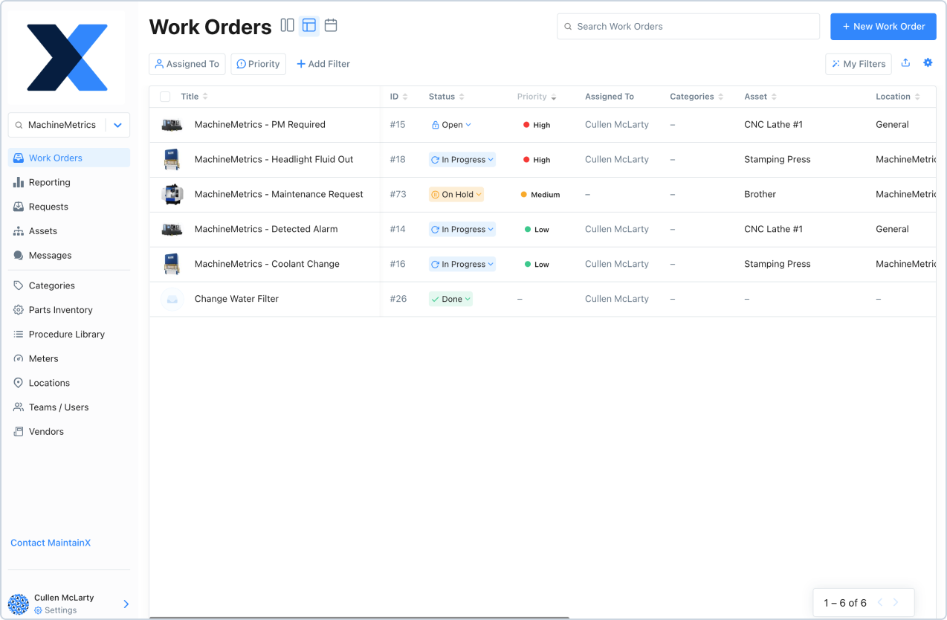
Task: Sort by the Status column arrows
Action: tap(462, 97)
